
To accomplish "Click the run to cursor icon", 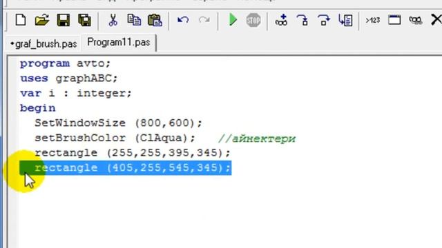I will click(345, 20).
